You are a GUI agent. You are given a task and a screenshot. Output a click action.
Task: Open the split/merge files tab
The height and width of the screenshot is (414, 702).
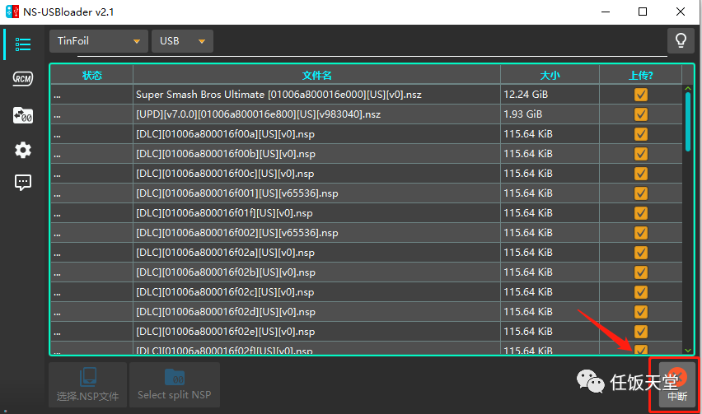click(23, 115)
